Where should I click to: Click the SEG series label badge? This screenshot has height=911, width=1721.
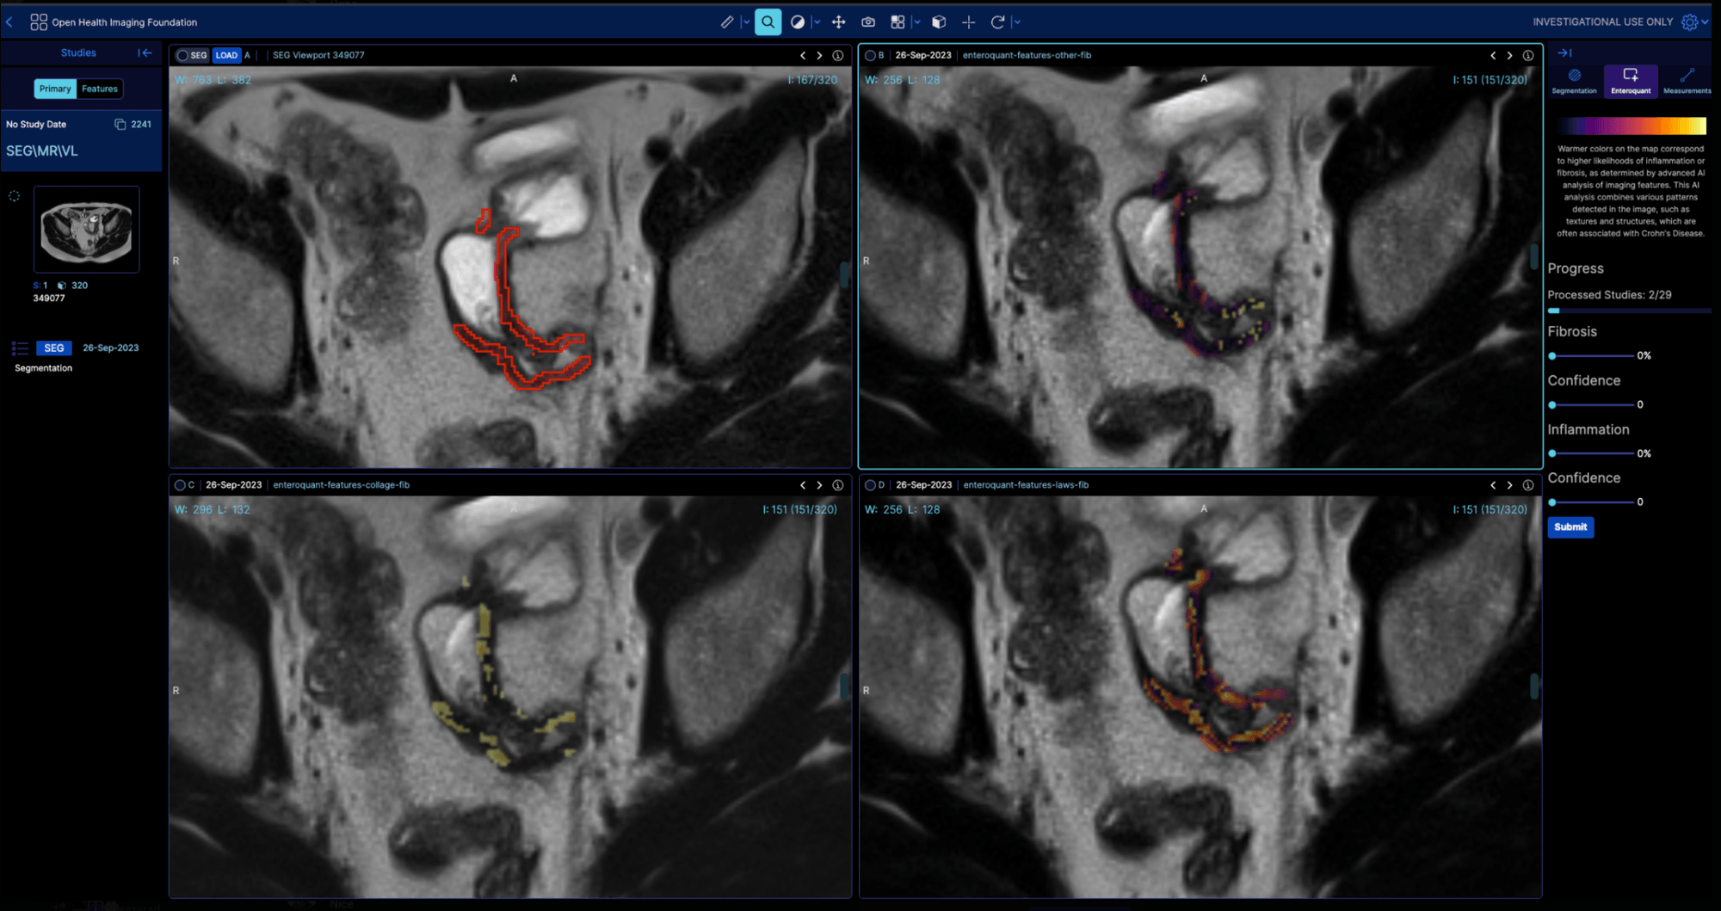point(53,348)
